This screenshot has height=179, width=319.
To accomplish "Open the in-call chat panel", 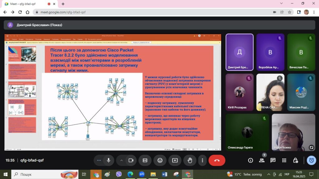I will pos(273,160).
